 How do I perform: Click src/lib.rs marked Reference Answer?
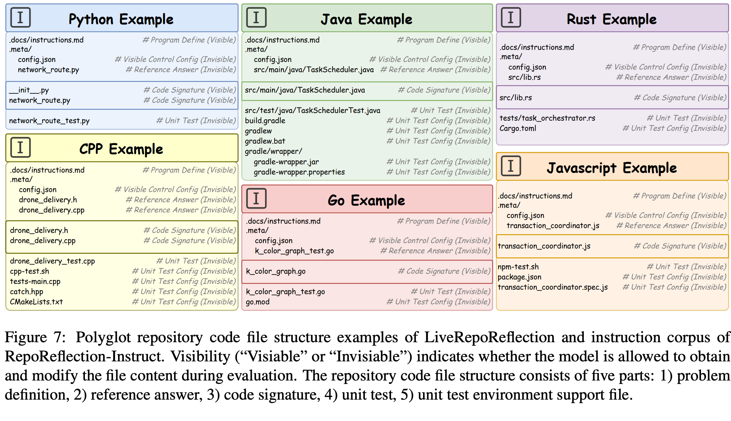(524, 78)
